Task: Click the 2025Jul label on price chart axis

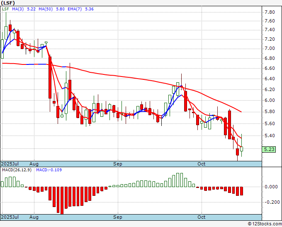Action: click(x=10, y=164)
